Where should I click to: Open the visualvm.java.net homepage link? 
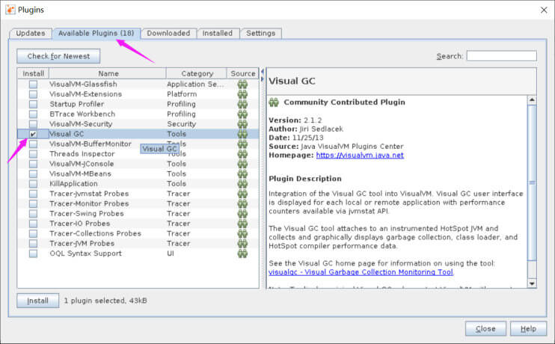pyautogui.click(x=360, y=155)
